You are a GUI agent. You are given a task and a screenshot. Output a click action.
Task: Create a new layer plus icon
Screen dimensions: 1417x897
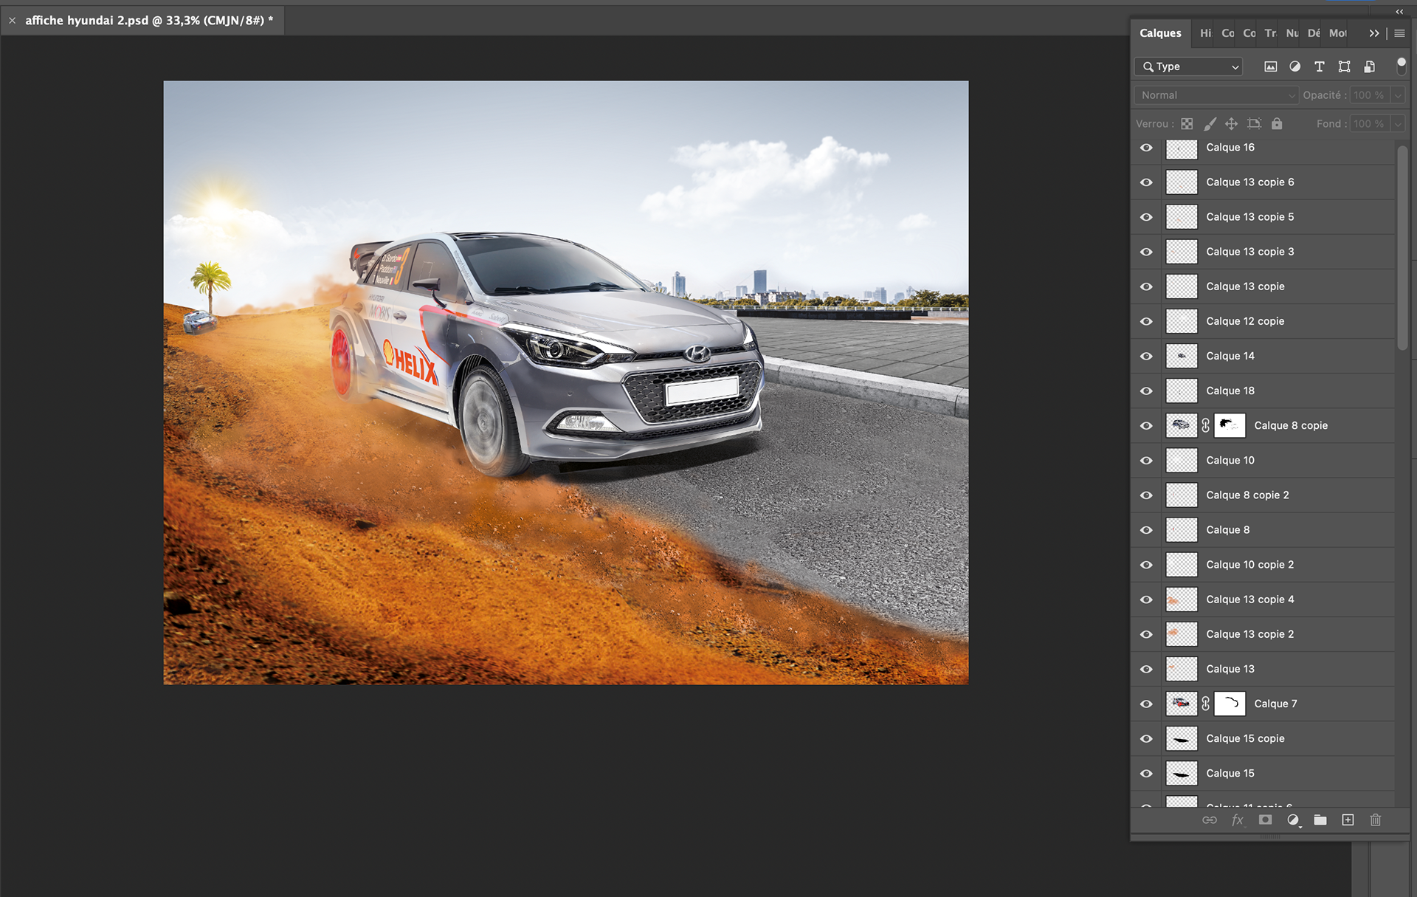coord(1348,820)
